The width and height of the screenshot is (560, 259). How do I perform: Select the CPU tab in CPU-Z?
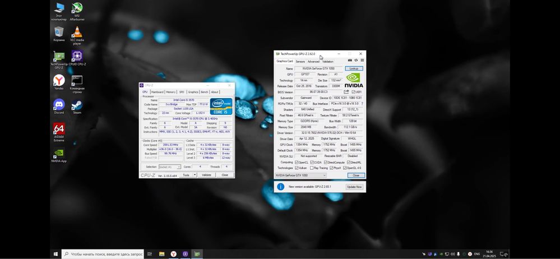tap(145, 92)
